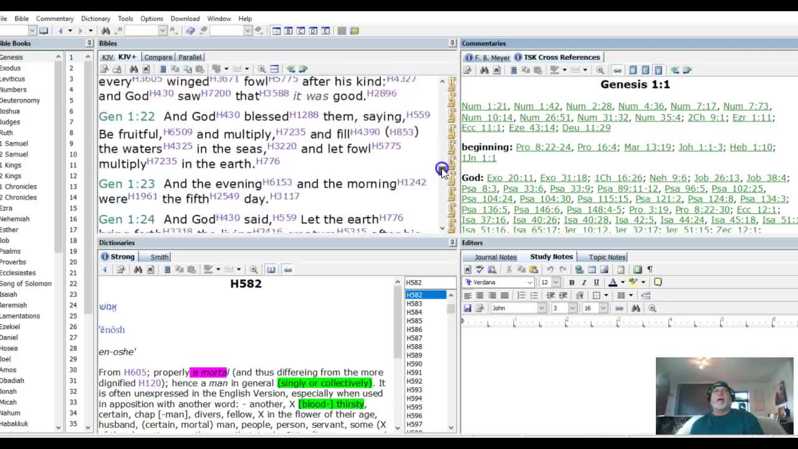The image size is (798, 449).
Task: Follow the H605 link in Strong's definition
Action: tap(135, 372)
